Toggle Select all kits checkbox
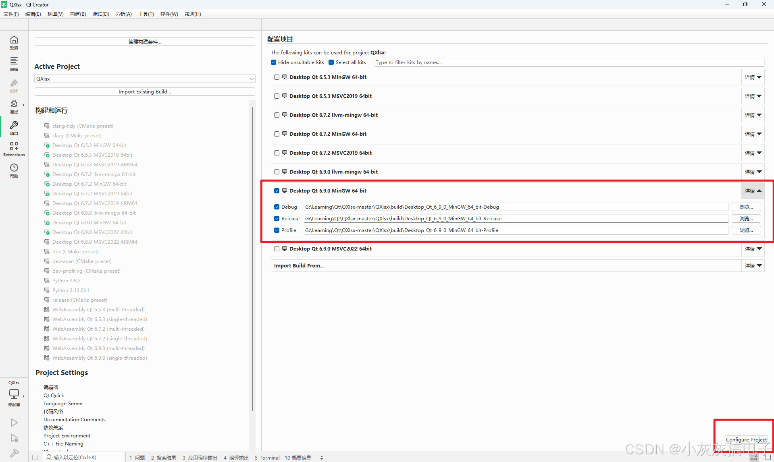This screenshot has width=774, height=462. 331,62
